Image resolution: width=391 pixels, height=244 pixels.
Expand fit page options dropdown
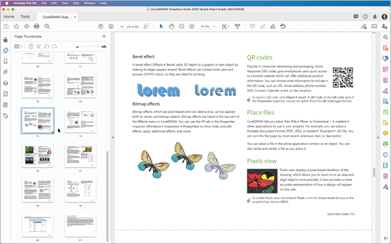tap(225, 26)
